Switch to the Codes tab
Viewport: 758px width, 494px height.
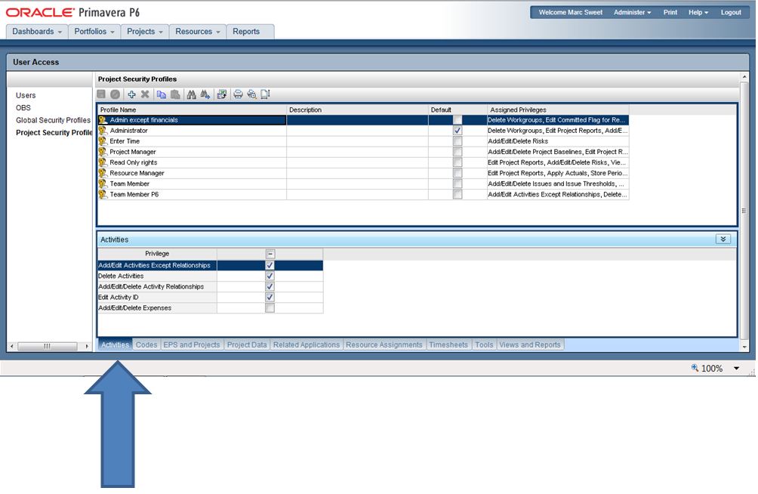146,344
